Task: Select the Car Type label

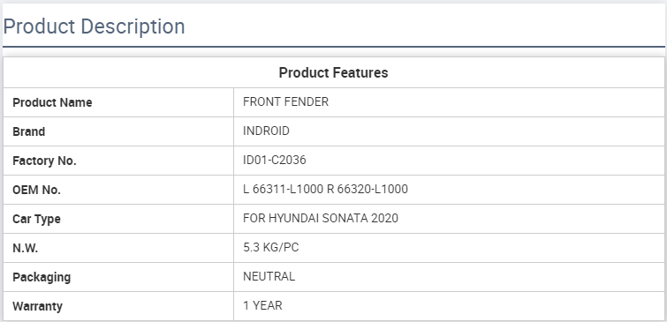Action: click(36, 219)
